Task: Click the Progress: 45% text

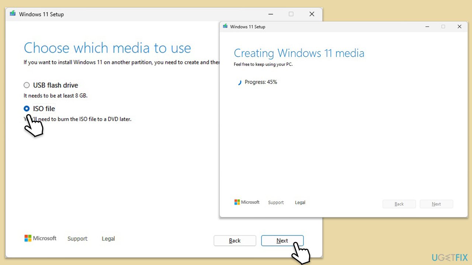Action: [261, 82]
